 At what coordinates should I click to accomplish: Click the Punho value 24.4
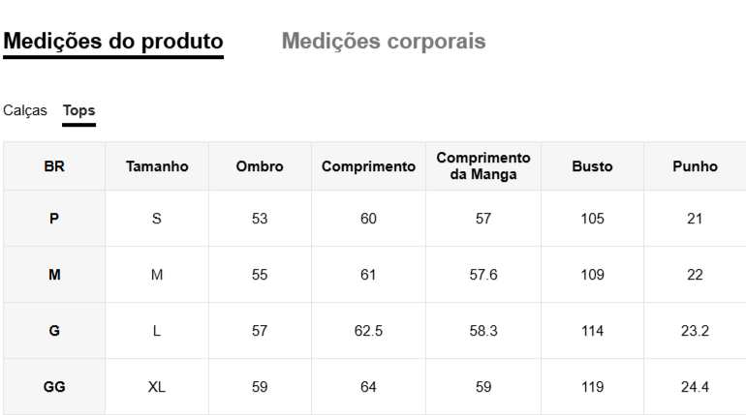point(695,387)
